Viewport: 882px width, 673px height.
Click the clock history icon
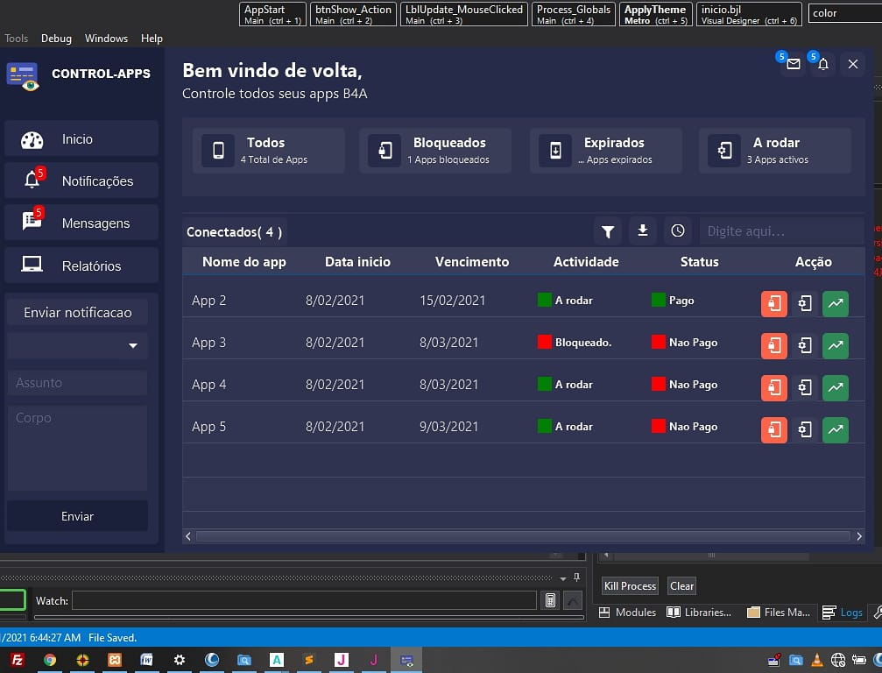(678, 230)
